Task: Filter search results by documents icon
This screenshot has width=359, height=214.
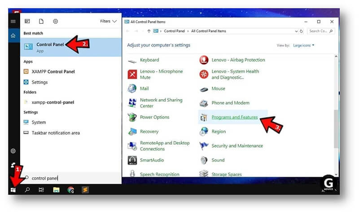Action: pyautogui.click(x=41, y=21)
